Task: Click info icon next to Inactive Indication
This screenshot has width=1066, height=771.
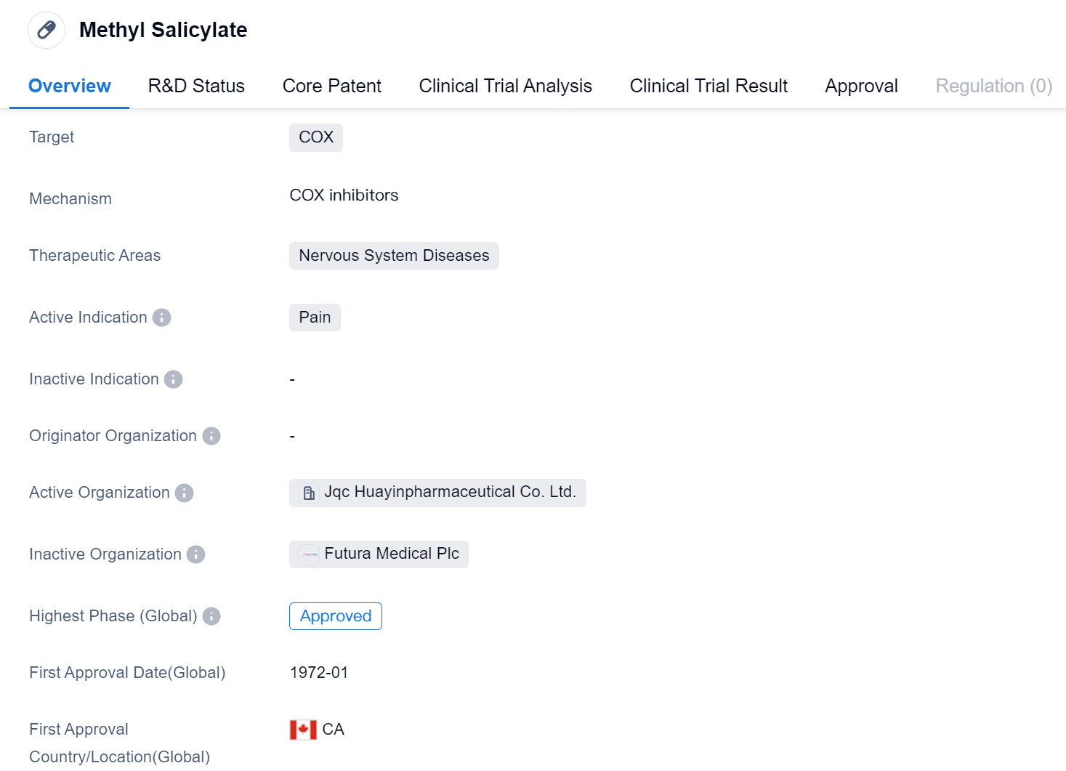Action: (173, 379)
